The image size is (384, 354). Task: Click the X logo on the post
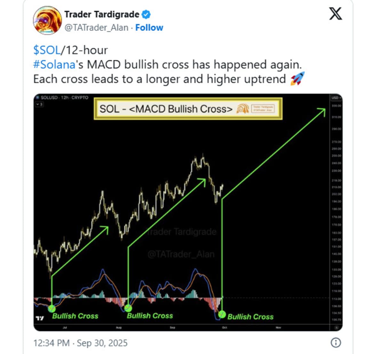(x=335, y=14)
